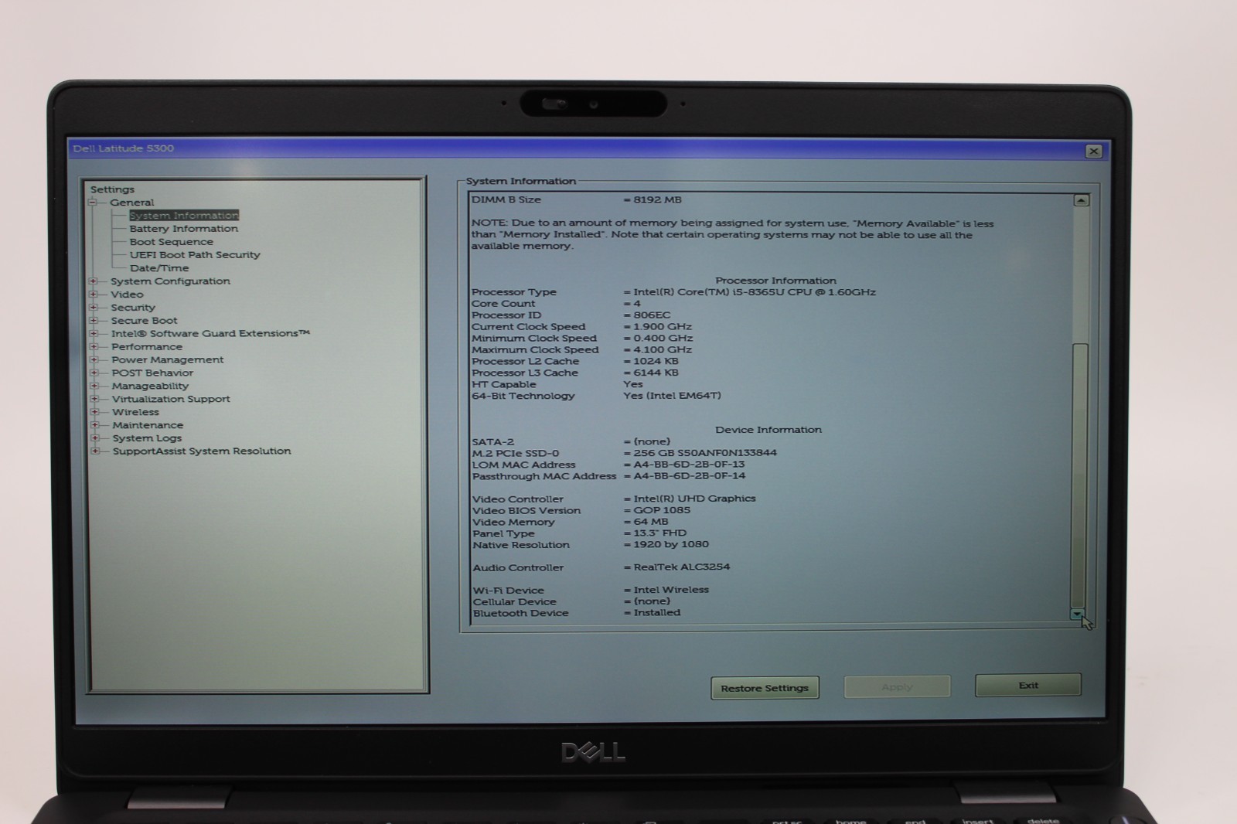Expand the System Logs node
Screen dimensions: 1237x824
click(95, 438)
